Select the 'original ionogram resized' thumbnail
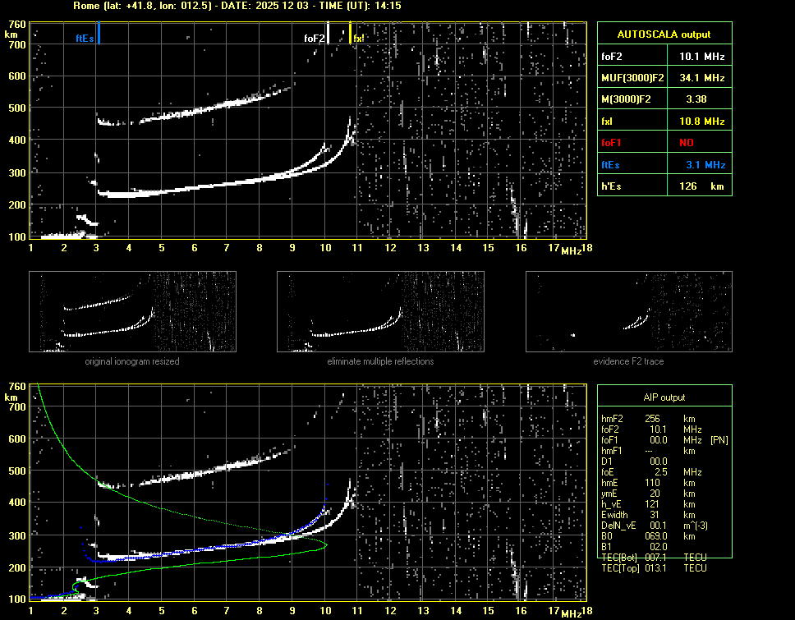 point(132,312)
